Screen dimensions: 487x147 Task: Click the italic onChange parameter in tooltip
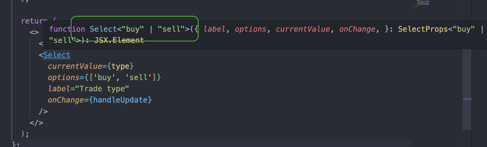pyautogui.click(x=357, y=29)
